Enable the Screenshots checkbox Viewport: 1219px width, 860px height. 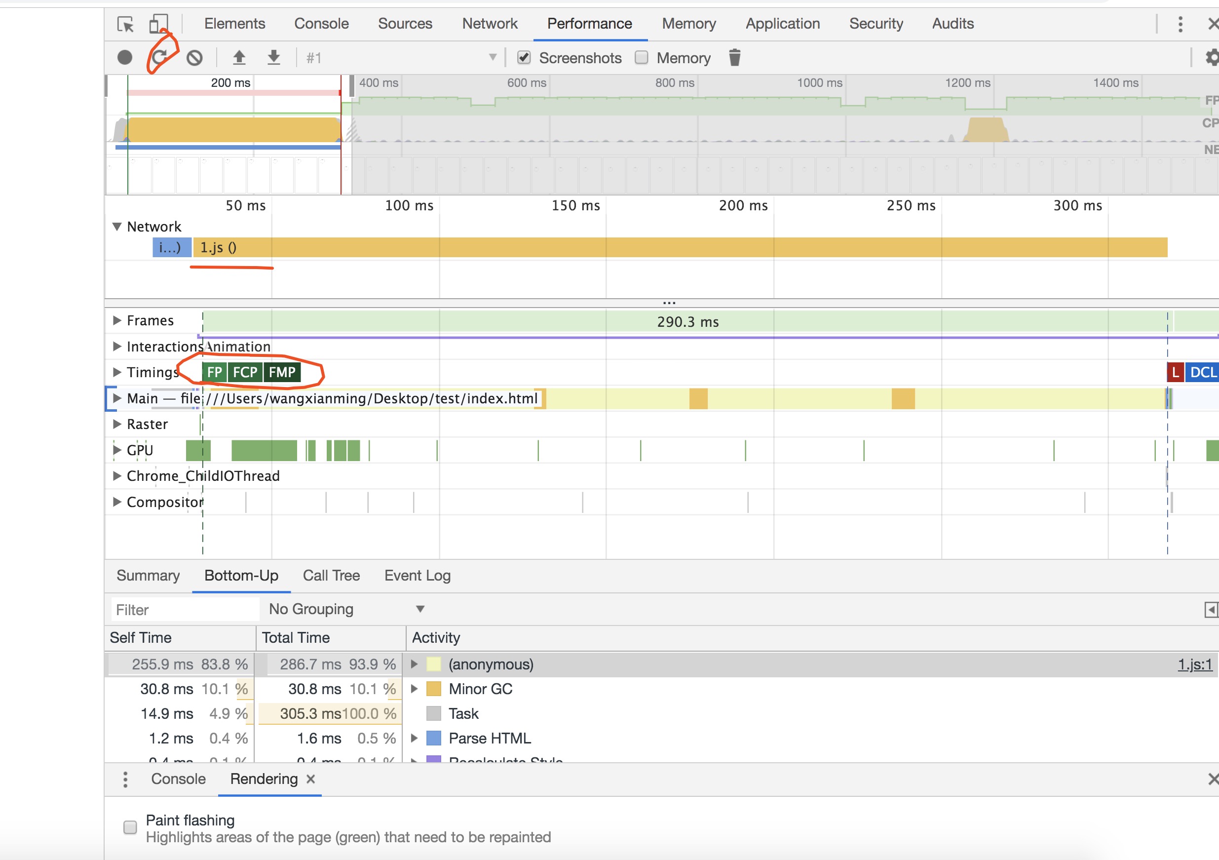[x=524, y=57]
